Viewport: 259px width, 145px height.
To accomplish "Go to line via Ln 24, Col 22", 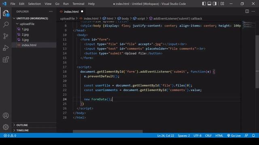I will [166, 136].
